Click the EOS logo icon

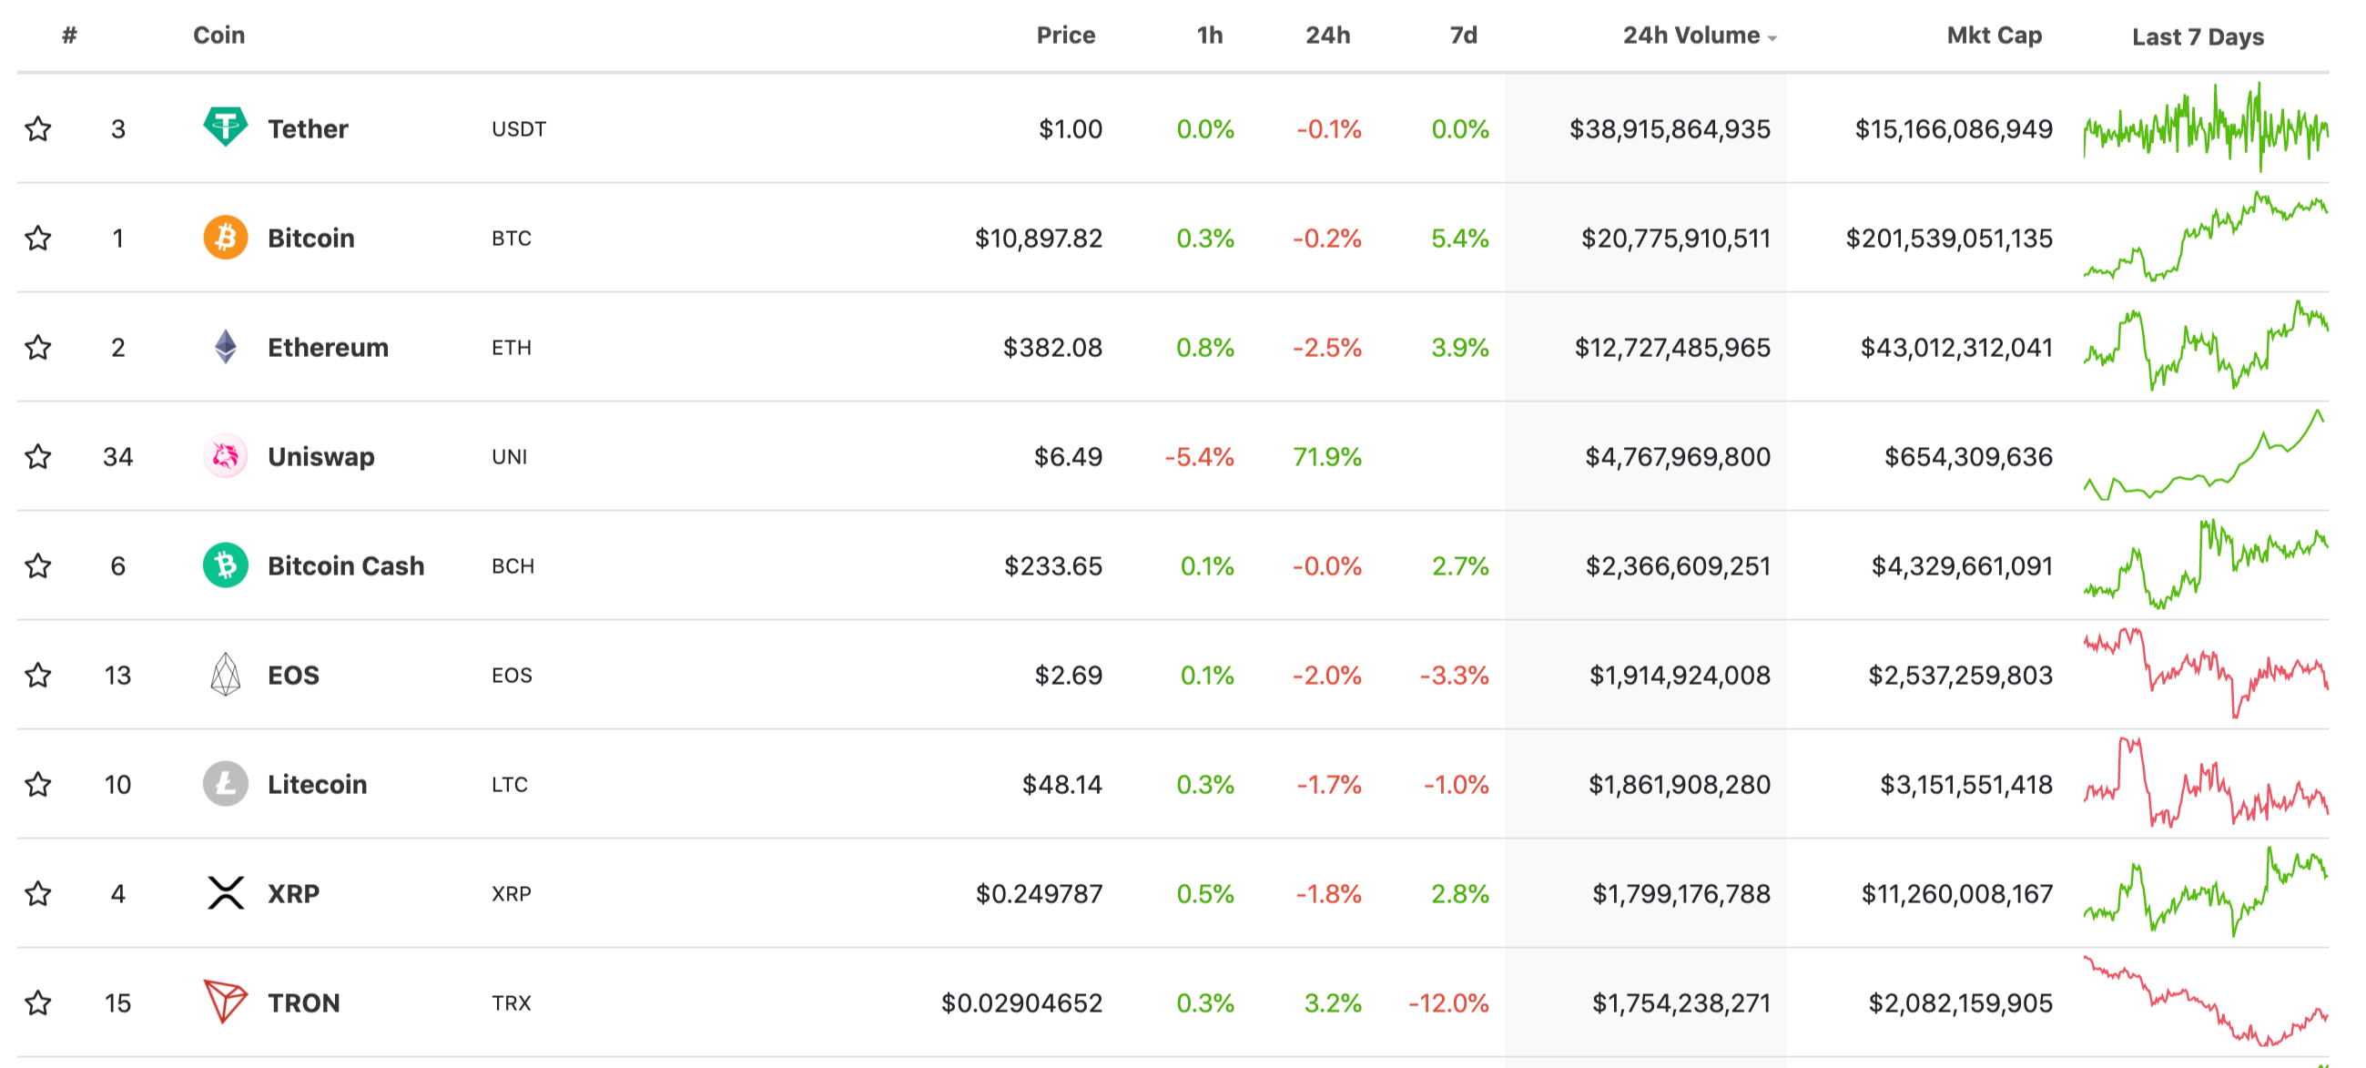(x=225, y=675)
